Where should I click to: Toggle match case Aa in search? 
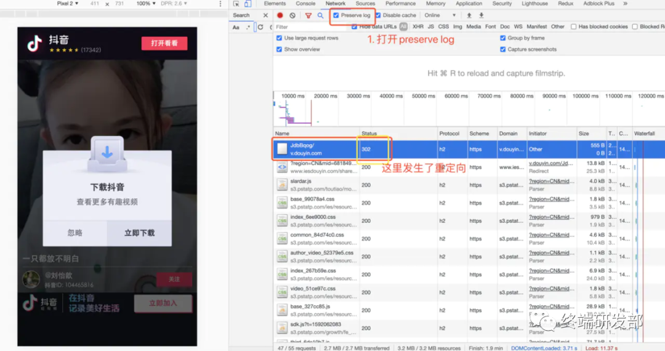pyautogui.click(x=236, y=27)
